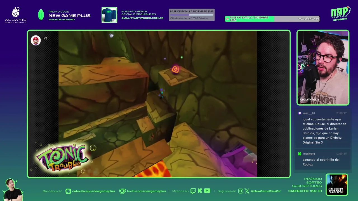Image resolution: width=358 pixels, height=201 pixels.
Task: Click the Twitch badge beside max___91
Action: (300, 113)
